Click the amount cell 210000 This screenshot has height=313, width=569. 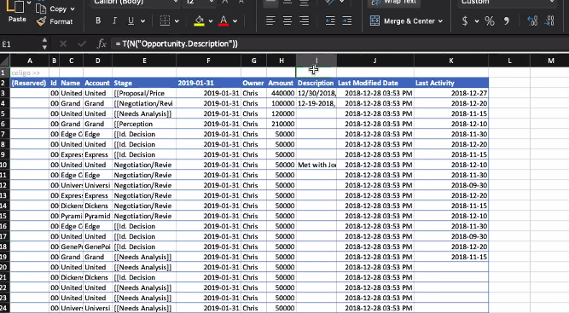282,124
